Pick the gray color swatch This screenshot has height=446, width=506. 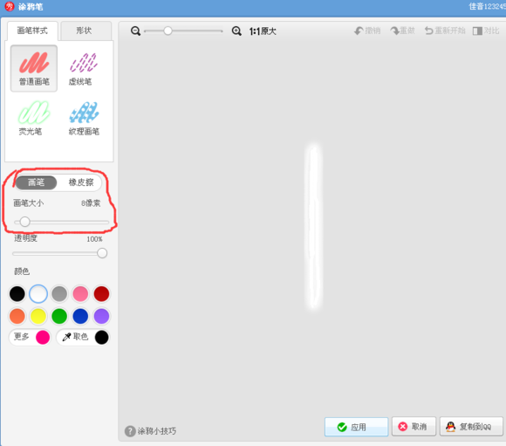[x=59, y=294]
